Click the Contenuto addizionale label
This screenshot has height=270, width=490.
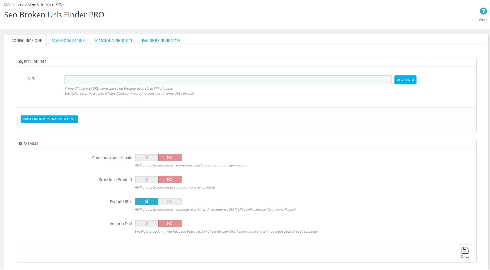click(x=112, y=158)
